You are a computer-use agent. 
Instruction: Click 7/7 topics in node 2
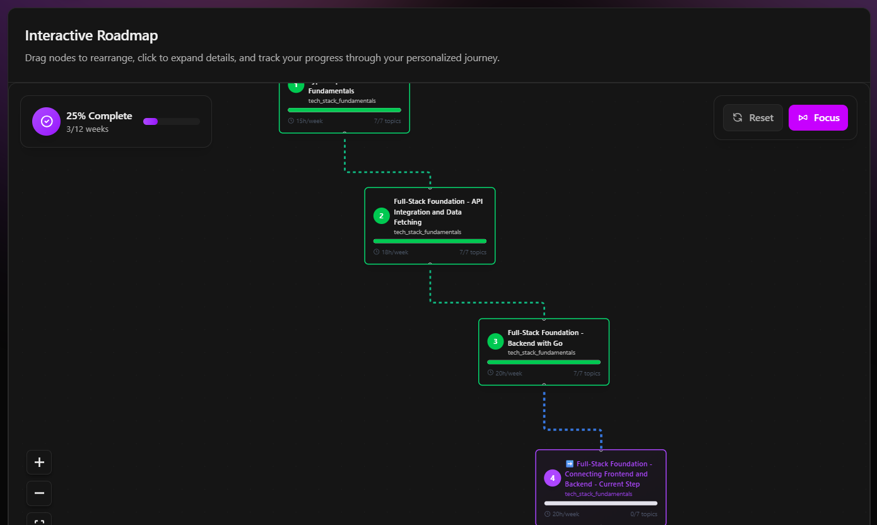click(x=473, y=252)
